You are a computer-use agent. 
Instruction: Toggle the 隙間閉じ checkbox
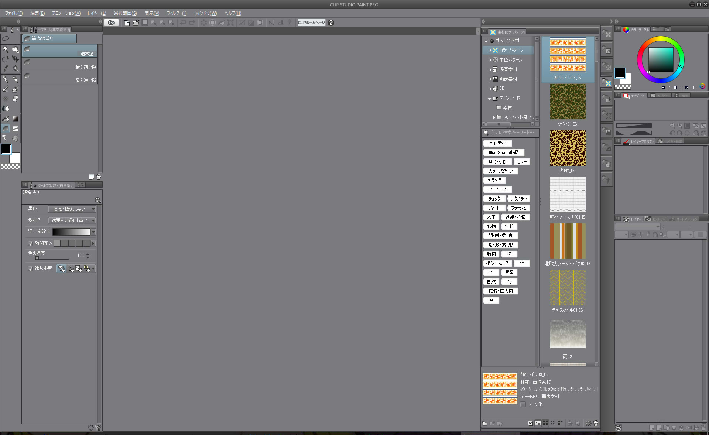(x=31, y=243)
